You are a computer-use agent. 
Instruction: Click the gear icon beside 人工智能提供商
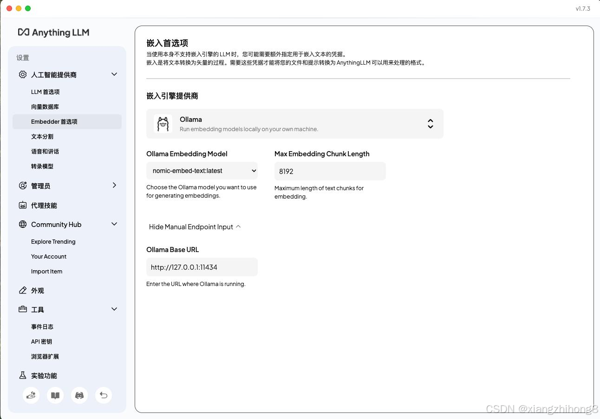[22, 74]
